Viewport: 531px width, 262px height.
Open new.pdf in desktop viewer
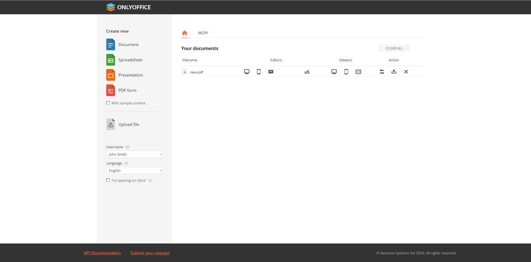[334, 72]
